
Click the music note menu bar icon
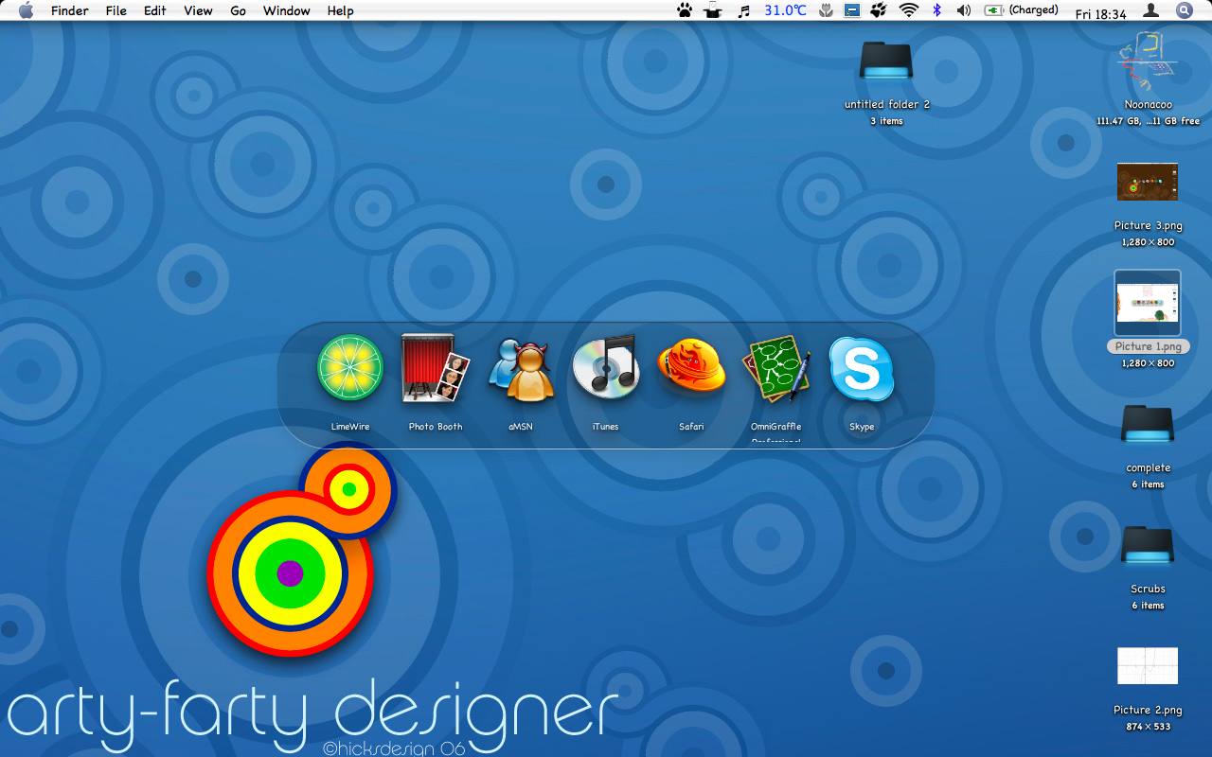744,10
